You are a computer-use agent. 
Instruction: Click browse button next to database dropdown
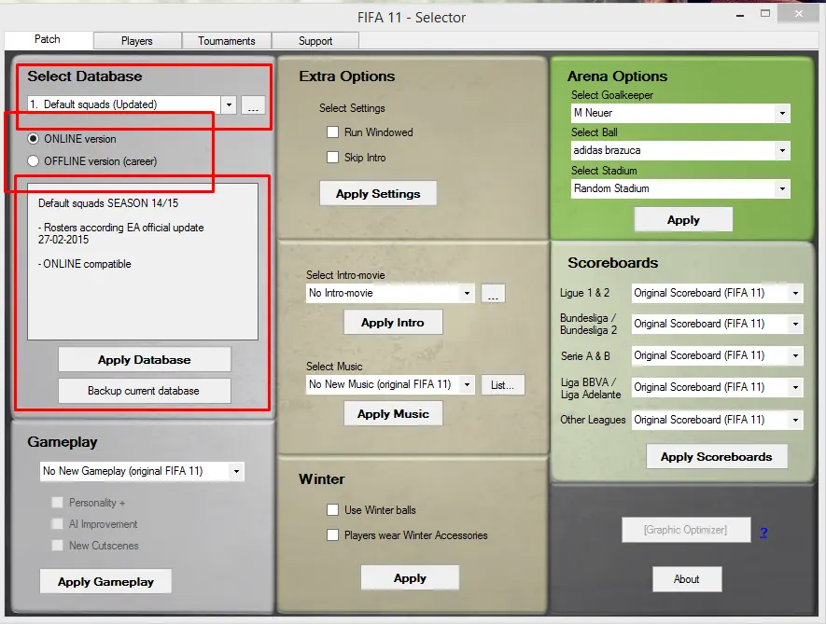point(253,104)
